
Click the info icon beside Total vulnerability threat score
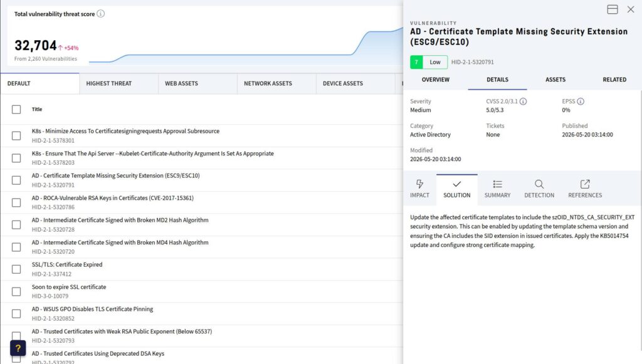tap(100, 14)
